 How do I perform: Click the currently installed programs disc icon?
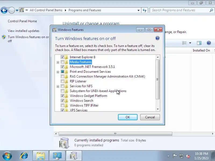coord(64,143)
